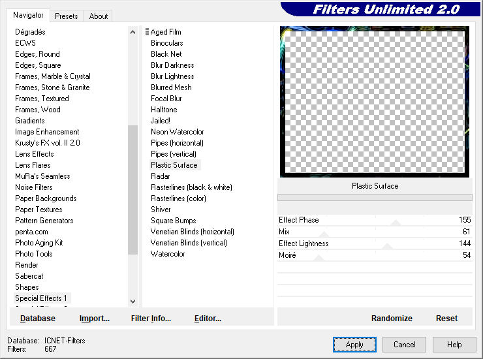Click the category list scroll down arrow
This screenshot has height=359, width=483.
132,302
